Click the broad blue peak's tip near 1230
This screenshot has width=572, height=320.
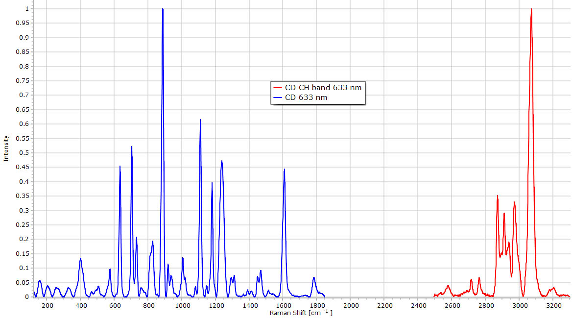click(222, 161)
